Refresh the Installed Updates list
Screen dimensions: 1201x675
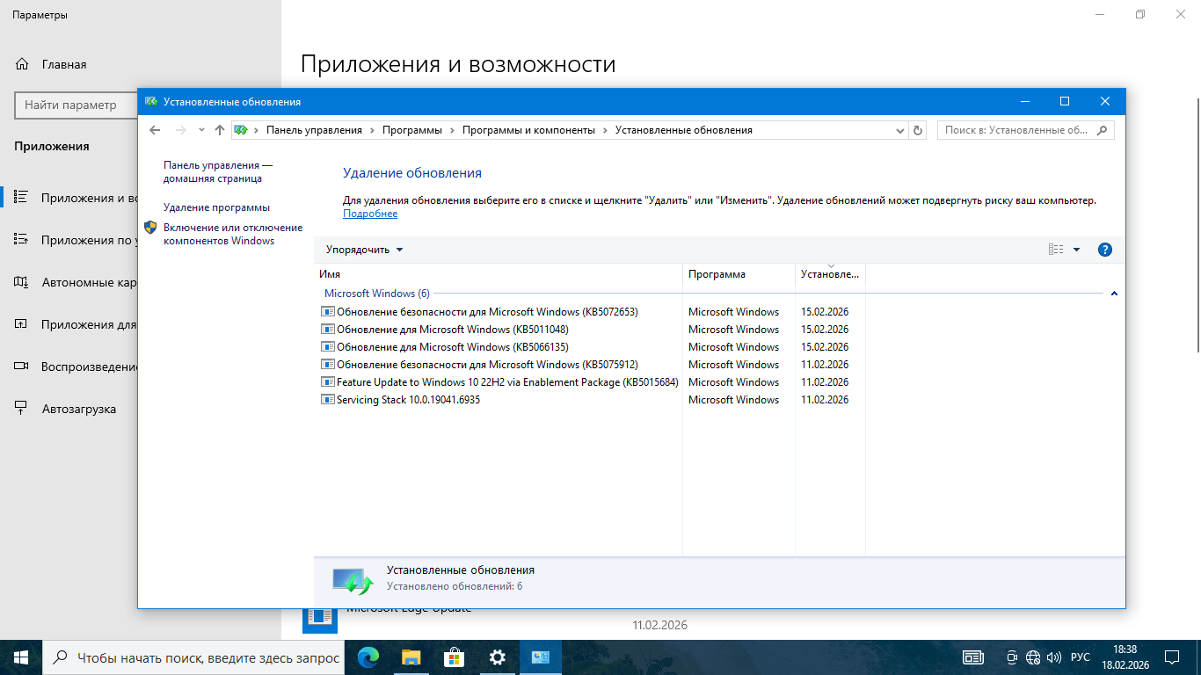click(918, 130)
